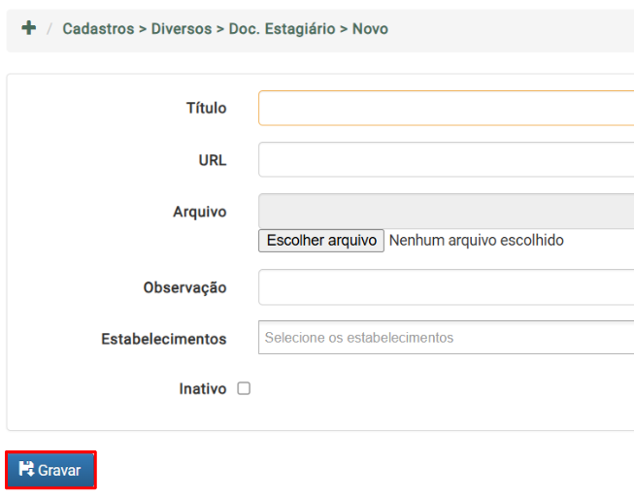The width and height of the screenshot is (634, 497).
Task: Tick the Inativo checkbox
Action: (x=244, y=388)
